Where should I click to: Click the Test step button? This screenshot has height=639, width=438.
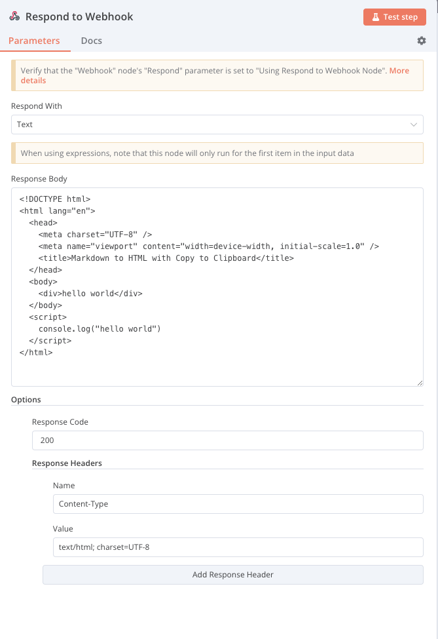tap(394, 17)
